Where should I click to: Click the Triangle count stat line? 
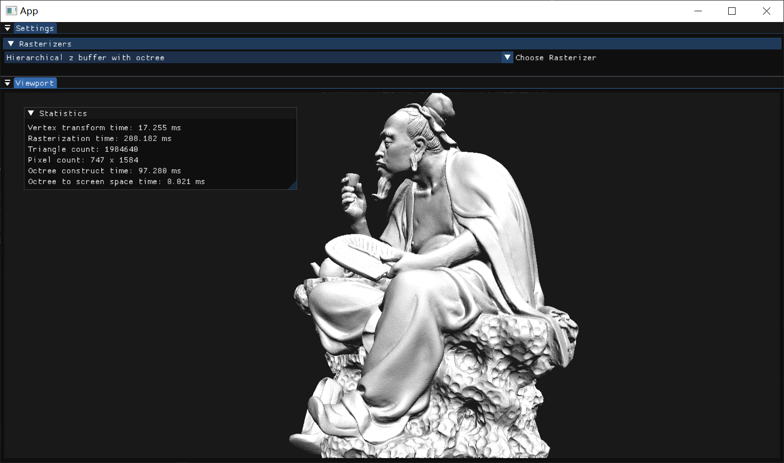[82, 149]
